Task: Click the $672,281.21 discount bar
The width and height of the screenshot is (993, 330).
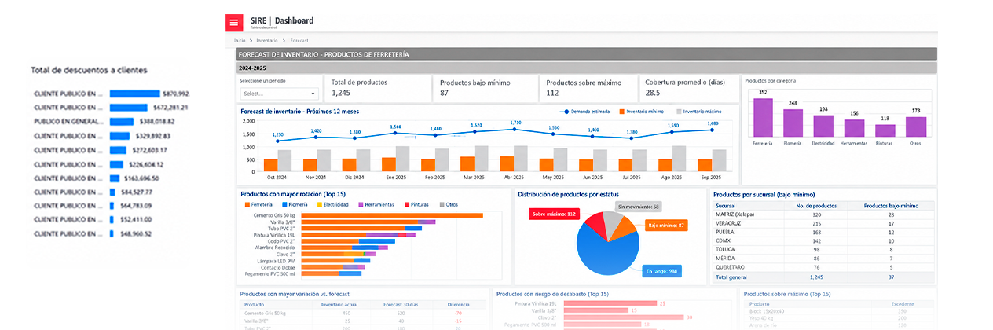Action: [x=128, y=108]
